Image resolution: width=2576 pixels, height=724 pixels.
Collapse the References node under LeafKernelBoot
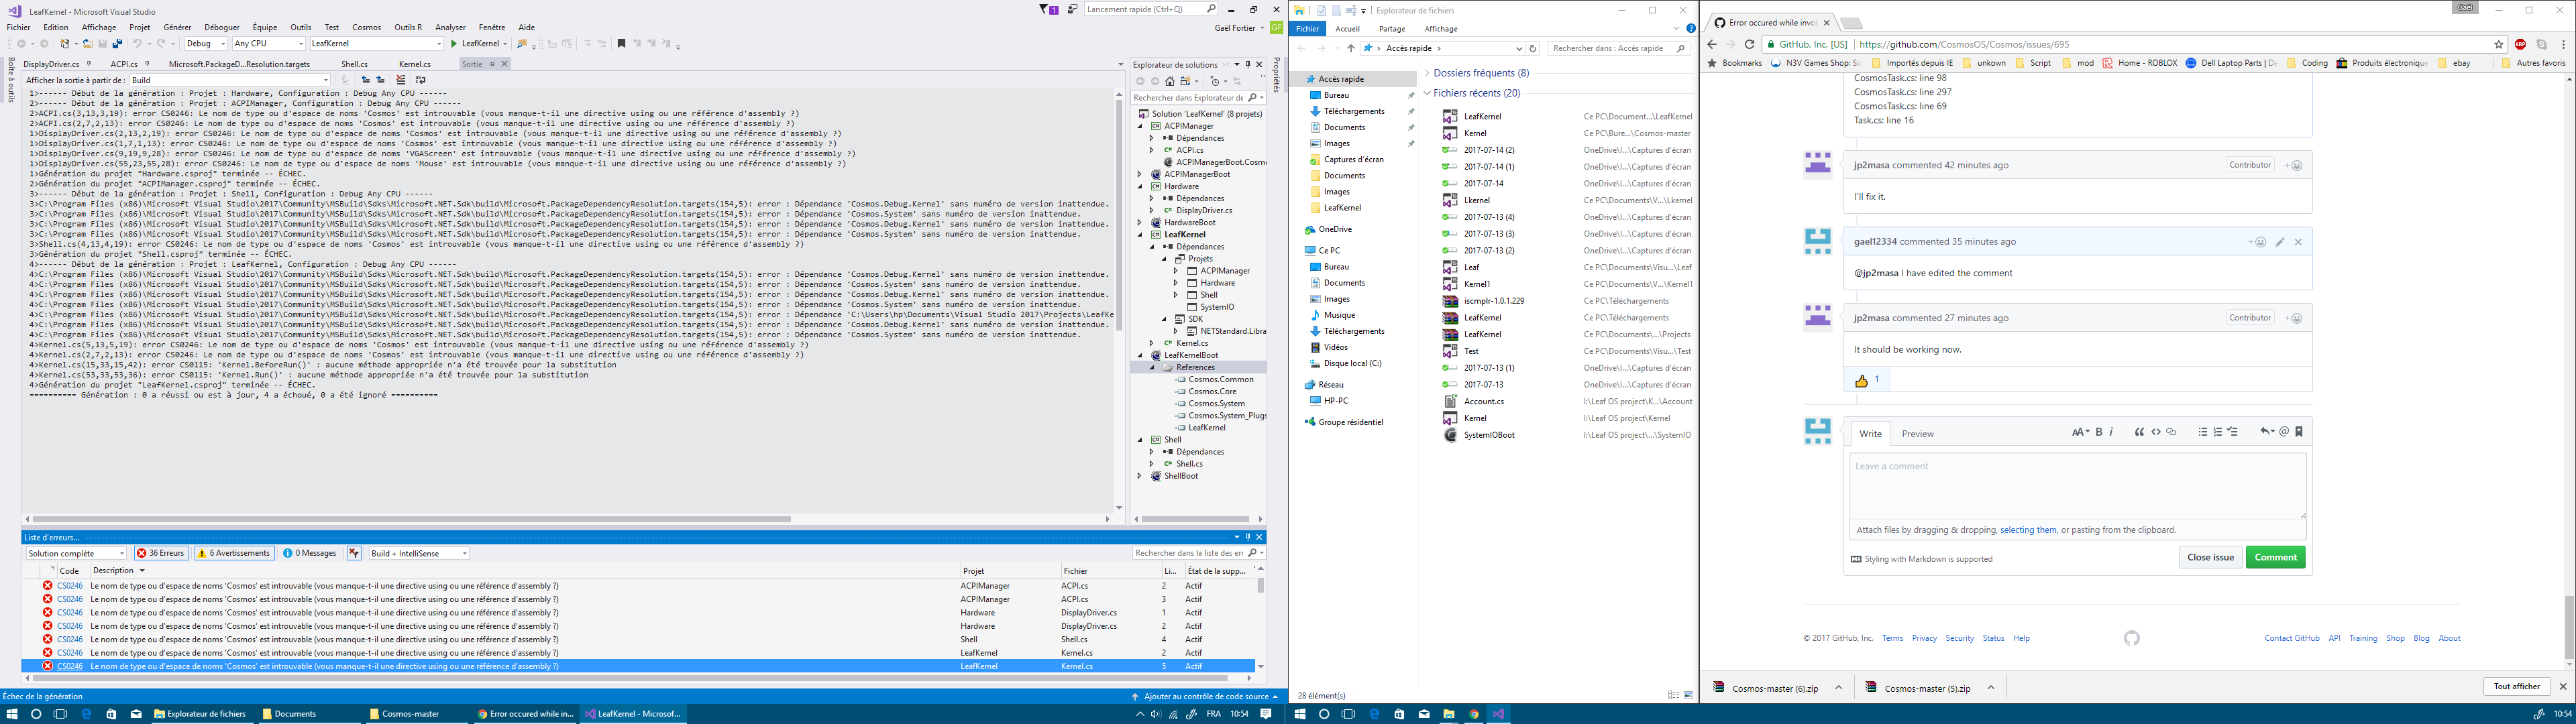pos(1153,368)
